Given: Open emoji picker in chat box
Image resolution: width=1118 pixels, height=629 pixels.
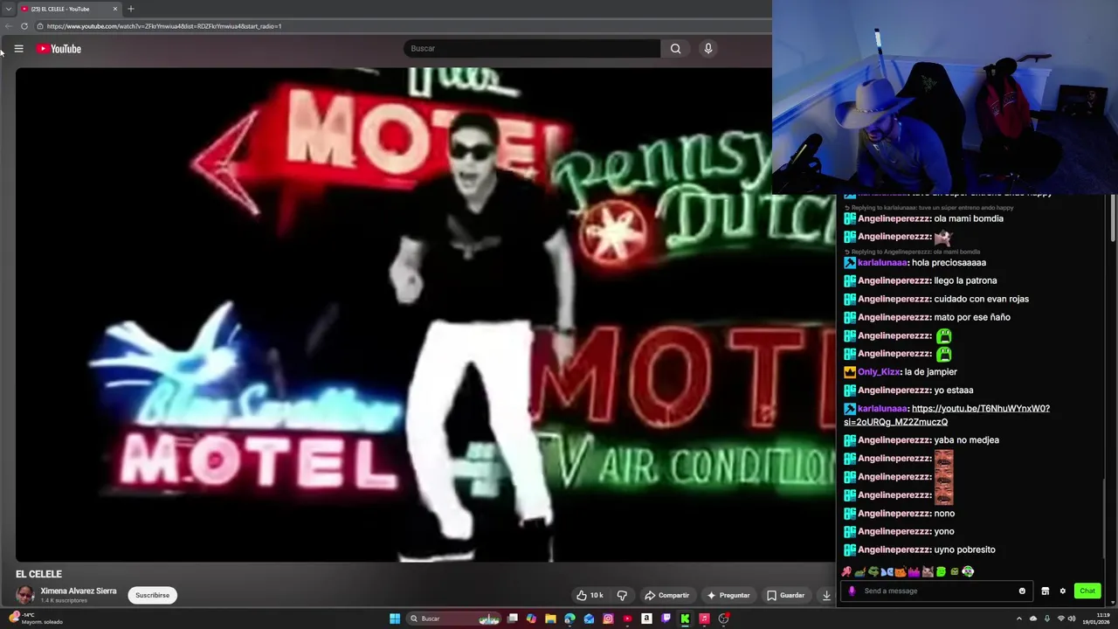Looking at the screenshot, I should point(1022,591).
